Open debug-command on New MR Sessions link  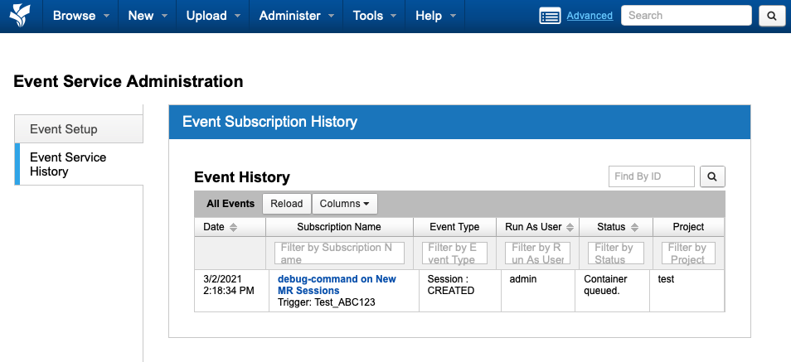337,285
